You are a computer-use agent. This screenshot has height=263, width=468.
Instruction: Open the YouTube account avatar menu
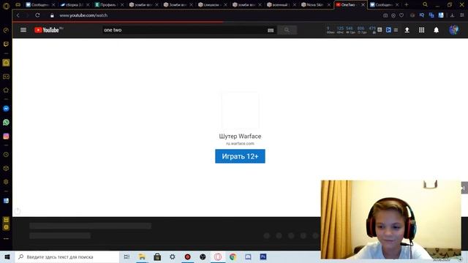point(453,30)
